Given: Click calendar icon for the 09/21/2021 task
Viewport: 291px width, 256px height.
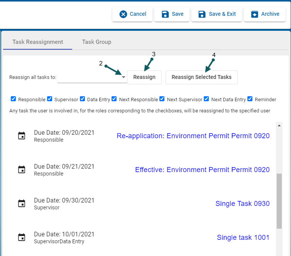Looking at the screenshot, I should coord(22,170).
